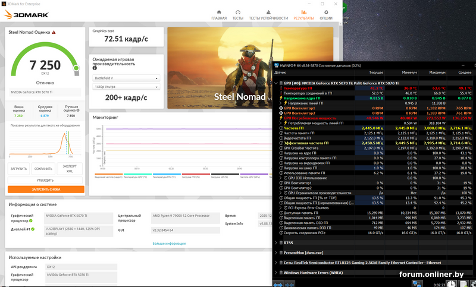Expand the PresentMon [dwm.exe] group

(x=277, y=253)
